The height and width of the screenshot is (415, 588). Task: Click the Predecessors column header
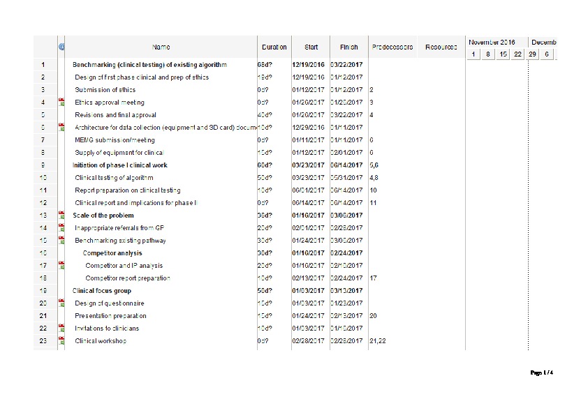click(x=392, y=47)
